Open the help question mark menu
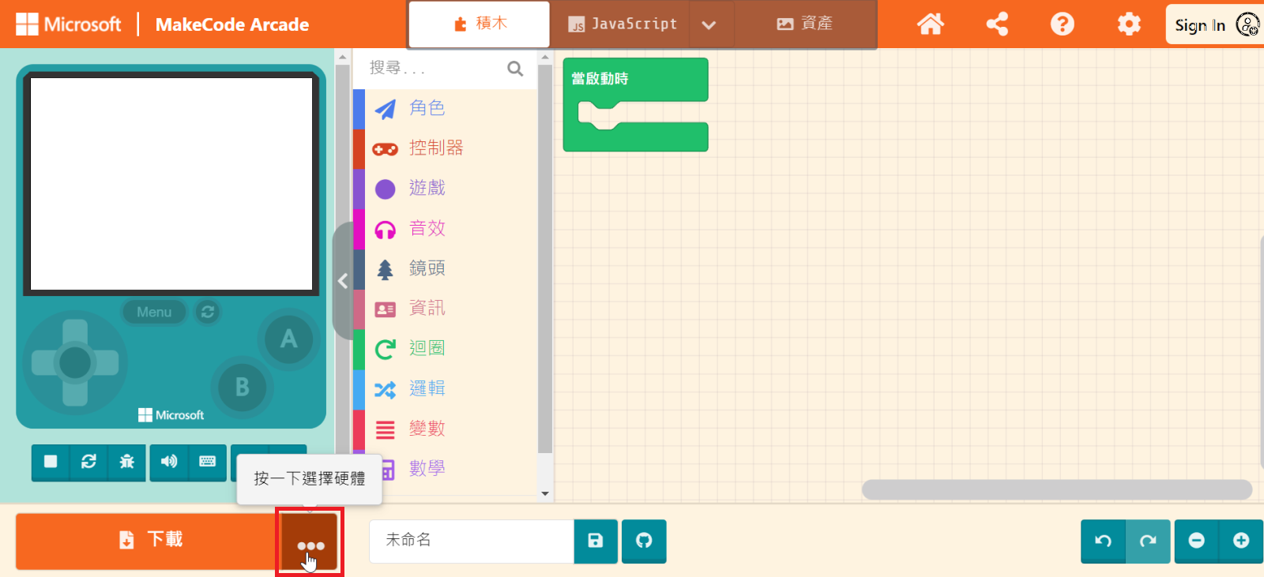The image size is (1264, 577). pos(1063,24)
